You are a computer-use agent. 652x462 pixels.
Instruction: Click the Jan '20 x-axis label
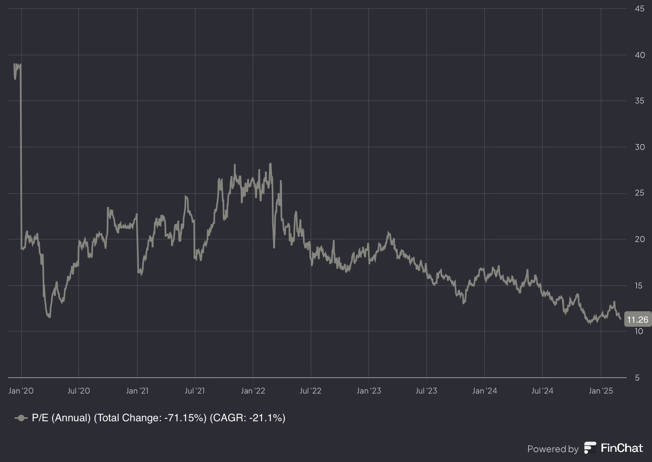[21, 391]
